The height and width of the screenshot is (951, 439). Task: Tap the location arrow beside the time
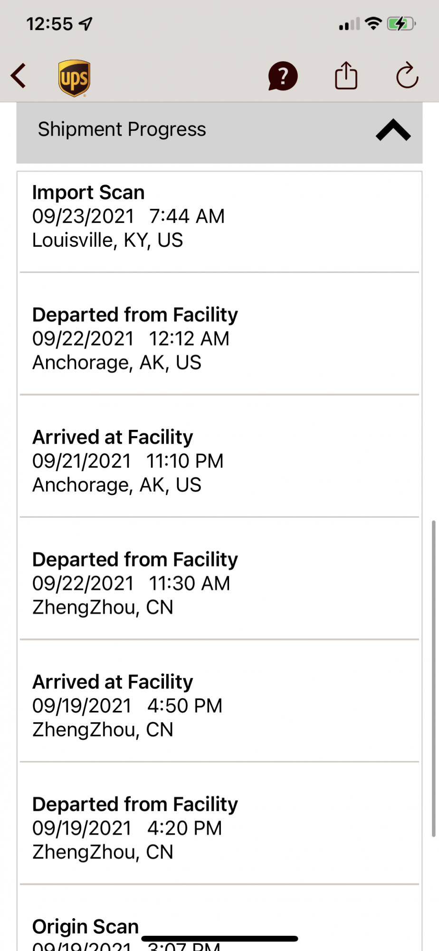(x=86, y=24)
